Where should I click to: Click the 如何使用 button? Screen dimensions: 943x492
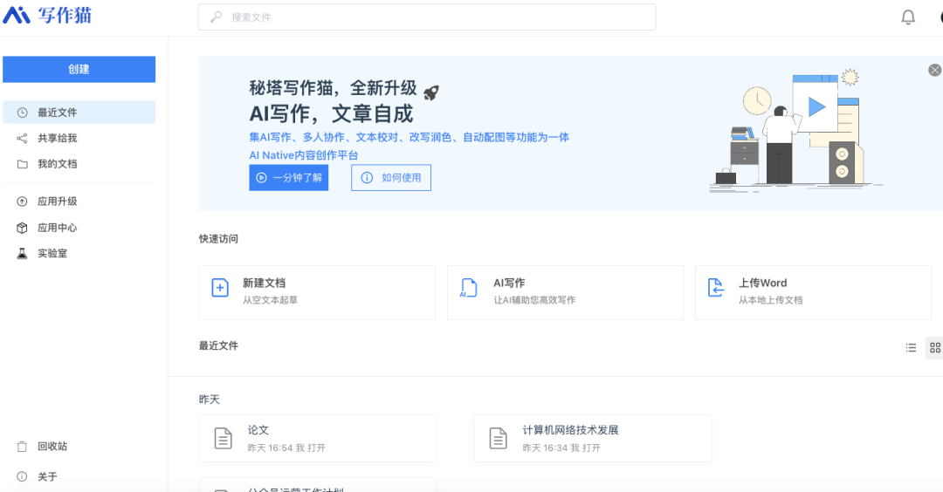[x=391, y=178]
